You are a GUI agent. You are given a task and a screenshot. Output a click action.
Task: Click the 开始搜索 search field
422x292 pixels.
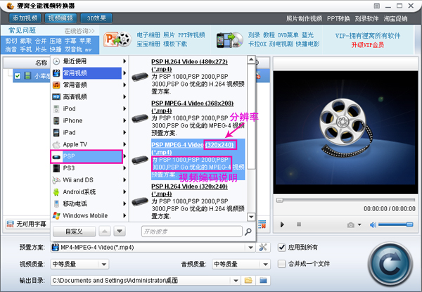191,231
